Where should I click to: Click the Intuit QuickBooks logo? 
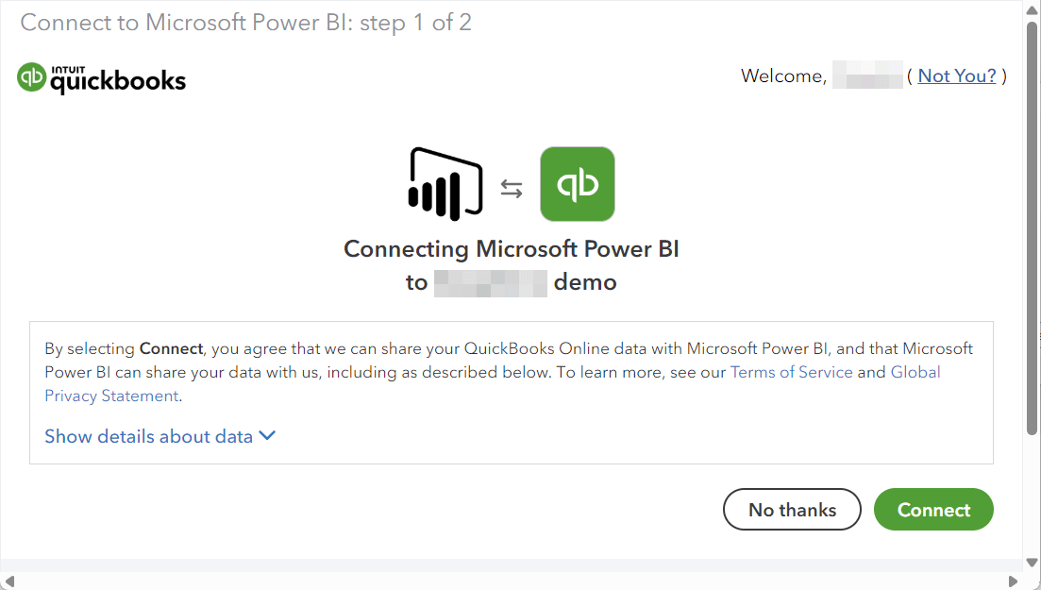(101, 78)
